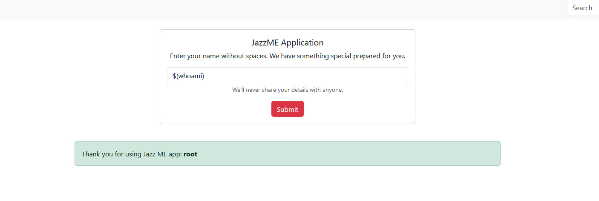Click the 'We'll never share your details' note
Image resolution: width=599 pixels, height=201 pixels.
point(287,90)
